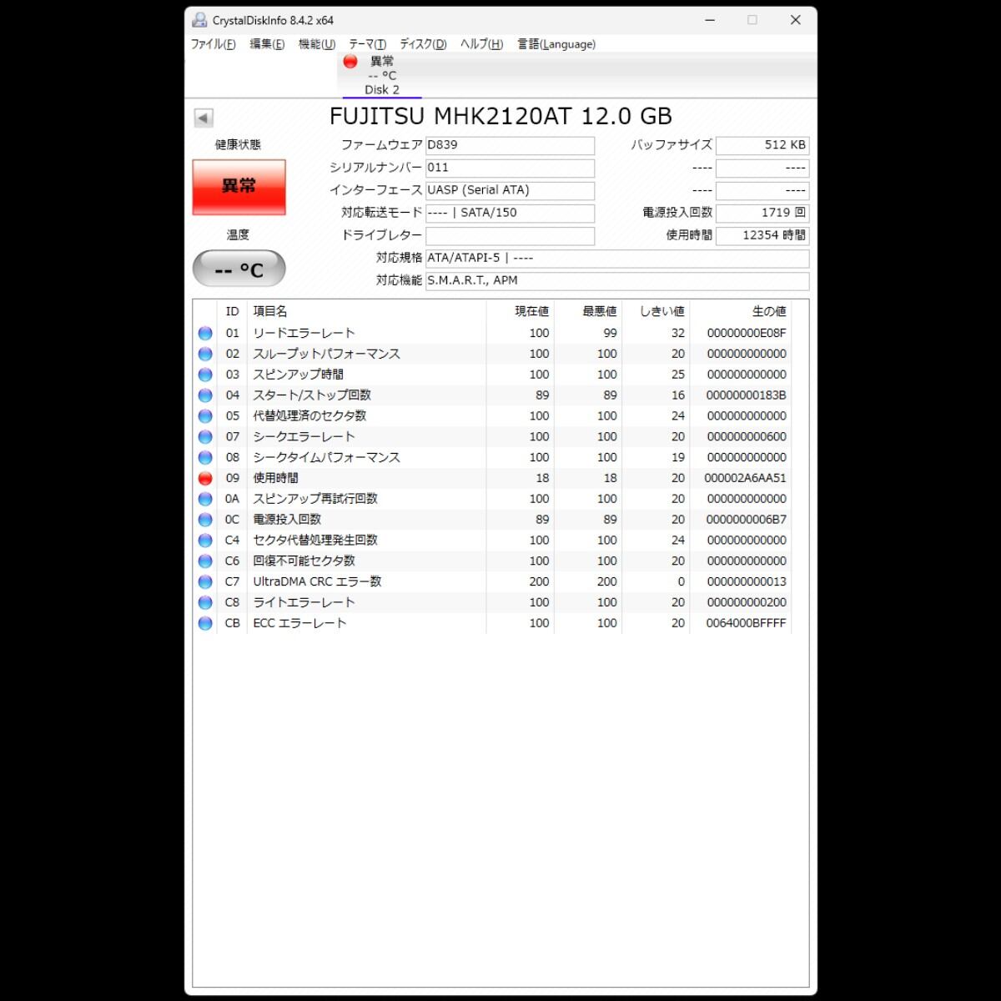
Task: Click the status dot for 08 シークタイムパフォーマンス
Action: [205, 458]
